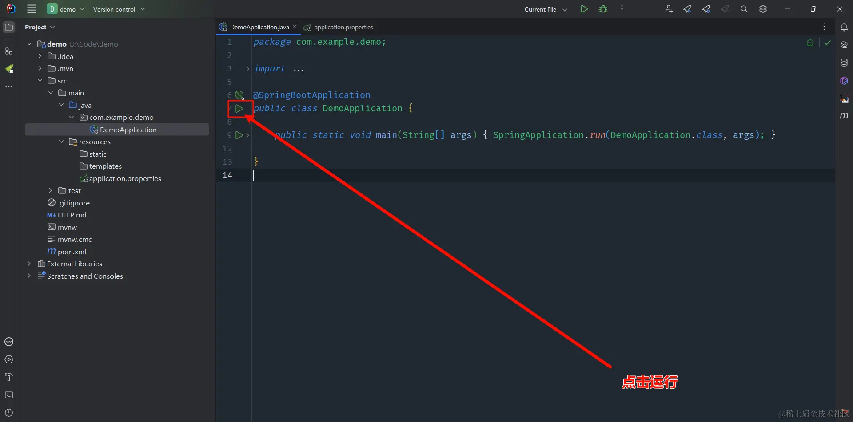Click run gutter icon beside DemoApplication class
853x422 pixels.
(239, 108)
